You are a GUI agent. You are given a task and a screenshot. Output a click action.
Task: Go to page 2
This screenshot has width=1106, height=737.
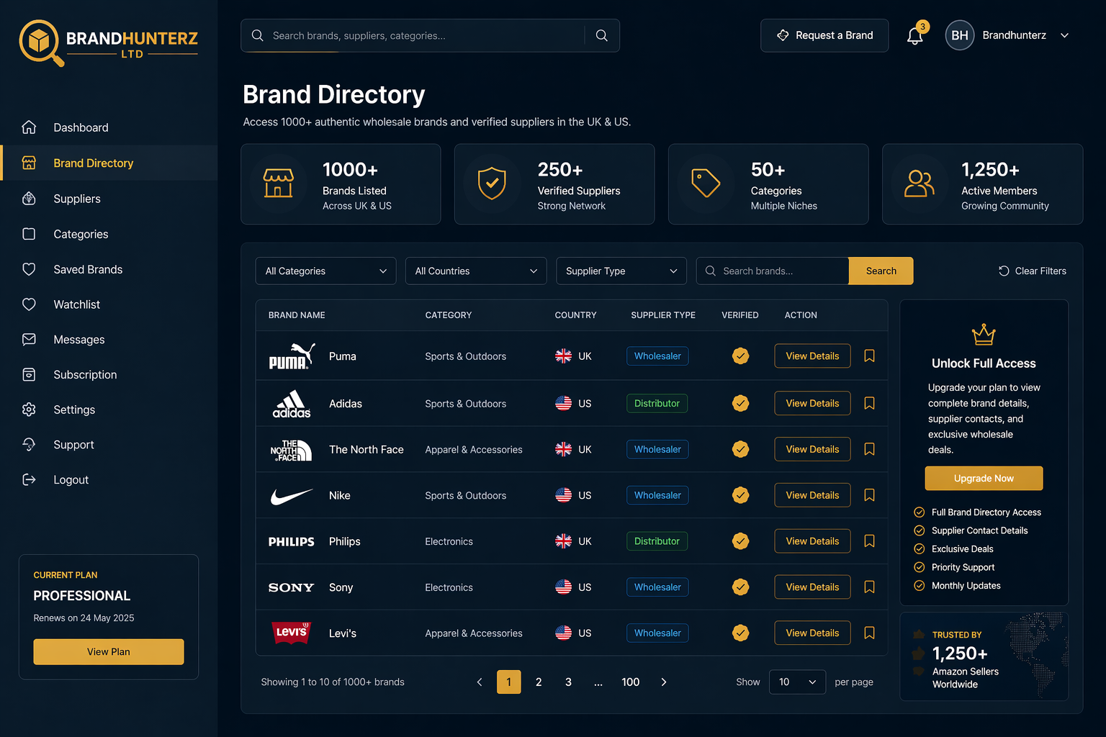[x=539, y=682]
